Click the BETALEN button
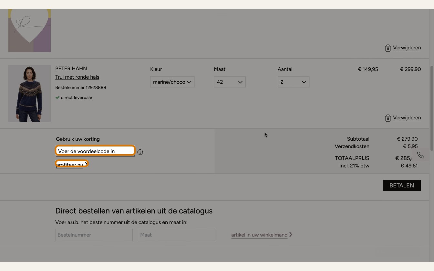Image resolution: width=434 pixels, height=271 pixels. [x=402, y=186]
